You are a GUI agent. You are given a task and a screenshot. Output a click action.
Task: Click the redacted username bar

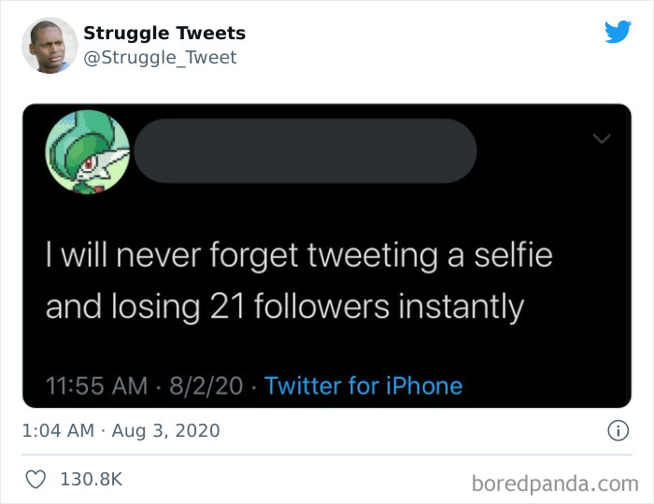[305, 149]
